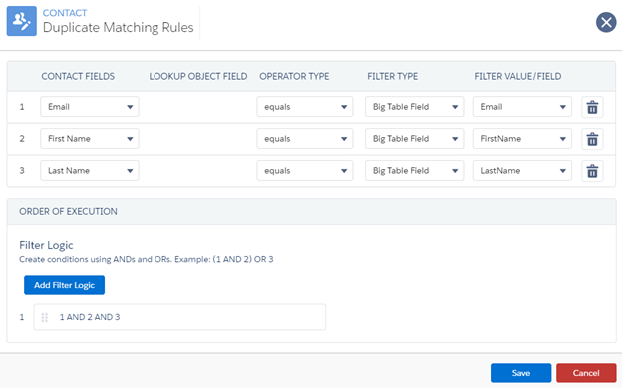Expand filter type dropdown in row 3
This screenshot has height=388, width=622.
coord(414,170)
